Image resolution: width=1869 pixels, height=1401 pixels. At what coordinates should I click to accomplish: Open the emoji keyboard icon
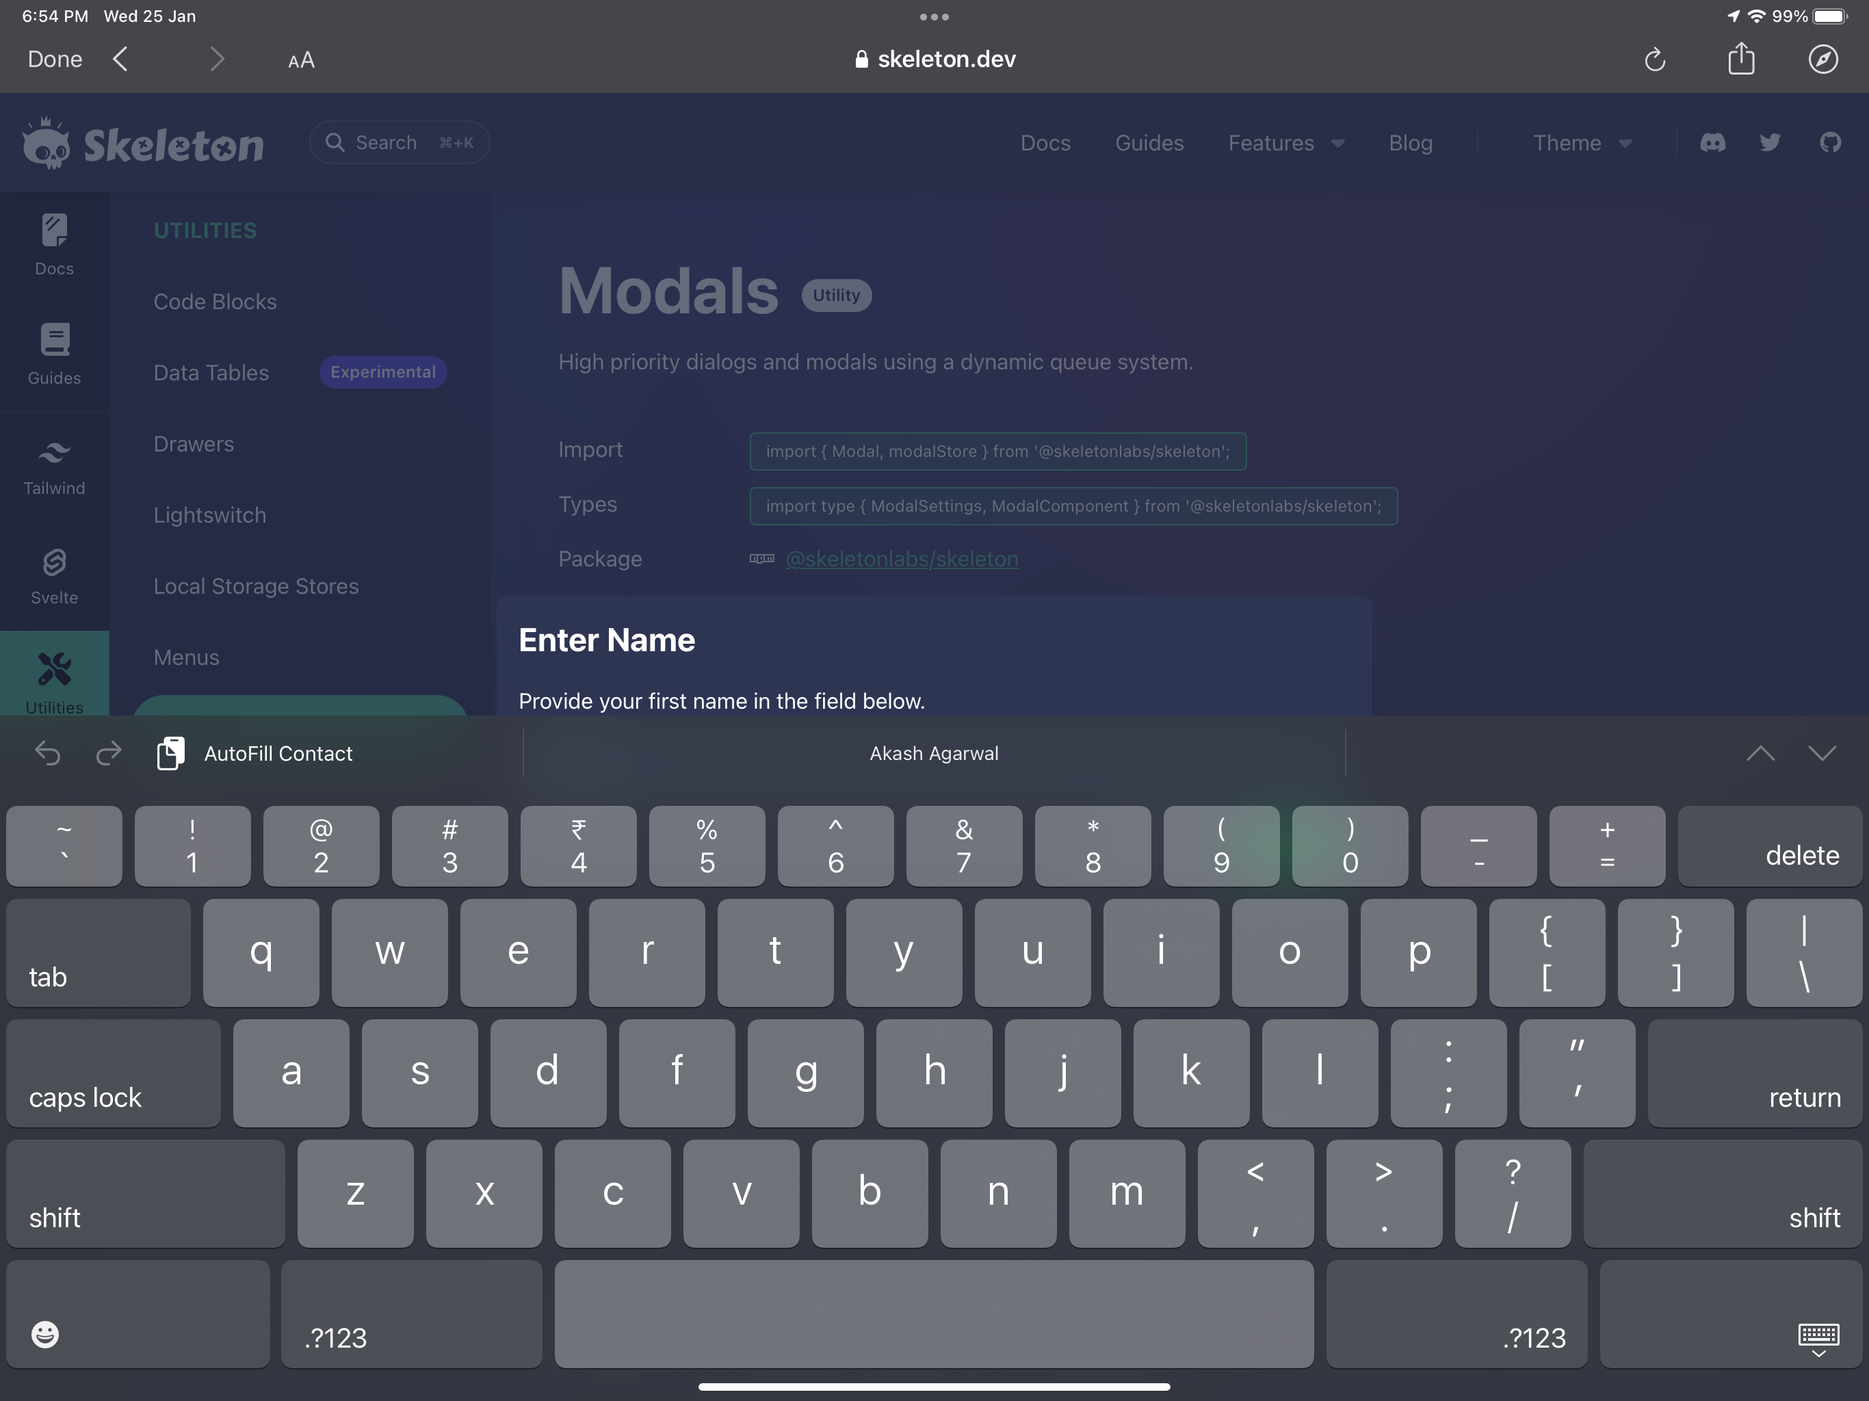pyautogui.click(x=44, y=1335)
